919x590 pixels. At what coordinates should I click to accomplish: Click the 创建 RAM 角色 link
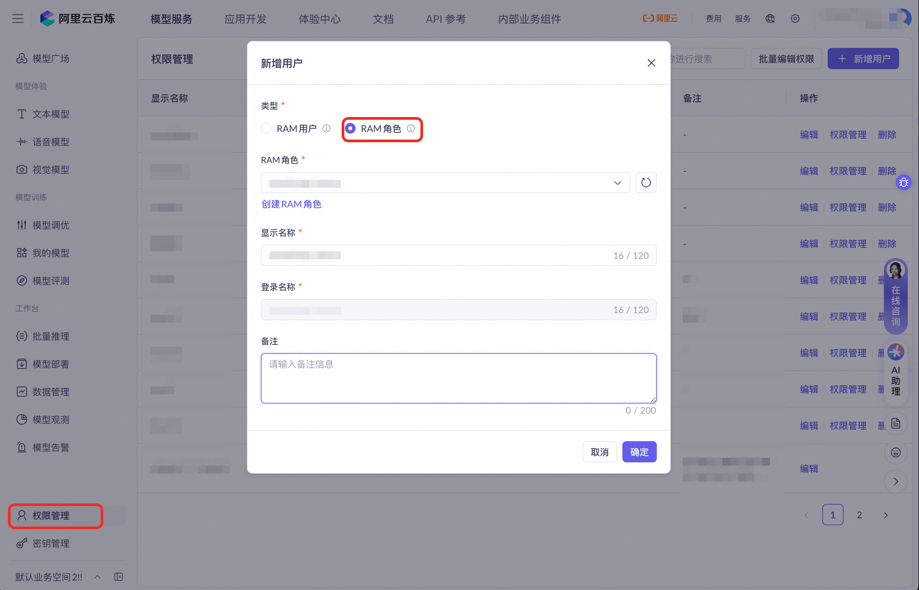coord(291,204)
